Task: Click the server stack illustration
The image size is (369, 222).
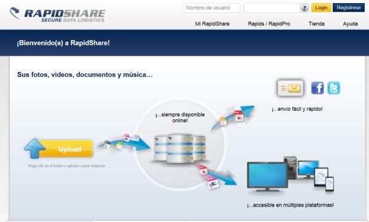Action: click(x=180, y=149)
